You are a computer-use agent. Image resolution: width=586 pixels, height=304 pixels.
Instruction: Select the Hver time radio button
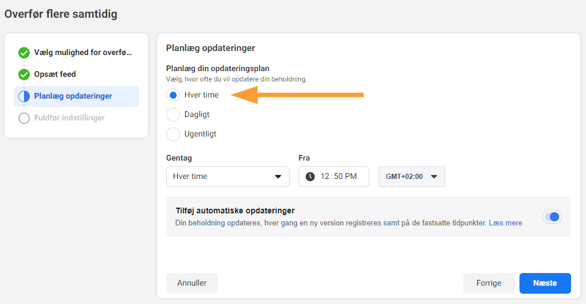pos(173,95)
